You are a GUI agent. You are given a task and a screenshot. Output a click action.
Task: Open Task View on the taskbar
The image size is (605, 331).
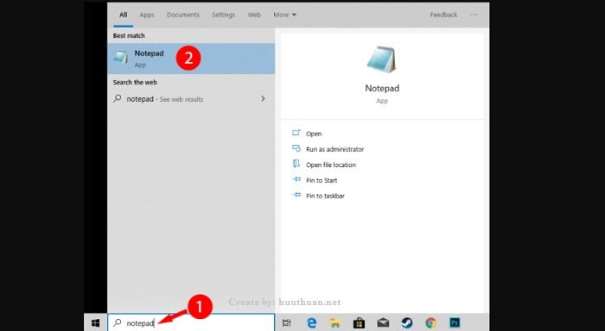[286, 323]
